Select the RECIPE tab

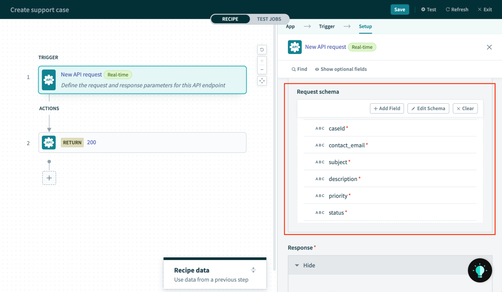click(x=230, y=19)
